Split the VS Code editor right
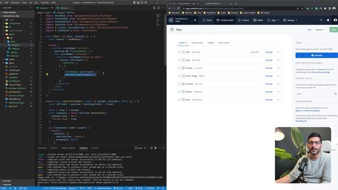This screenshot has width=338, height=190. tap(158, 8)
